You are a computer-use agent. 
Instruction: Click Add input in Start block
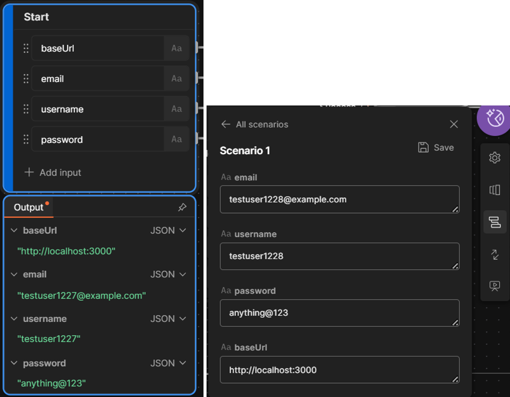coord(53,172)
